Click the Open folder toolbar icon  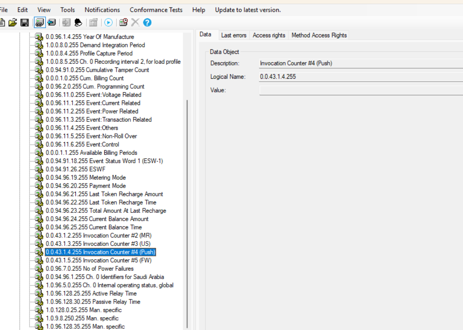(13, 22)
